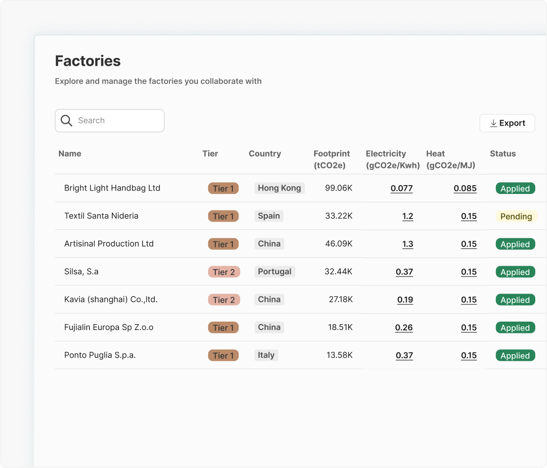This screenshot has width=547, height=468.
Task: Click the Italy country tag
Action: coord(266,356)
